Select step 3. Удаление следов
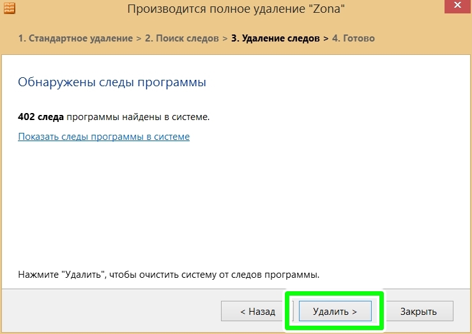 tap(275, 38)
